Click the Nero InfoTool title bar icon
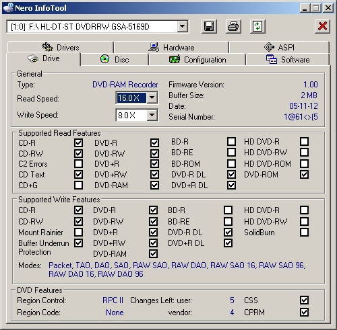 click(9, 8)
